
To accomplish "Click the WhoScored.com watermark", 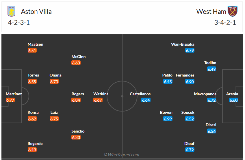I will click(x=121, y=155).
